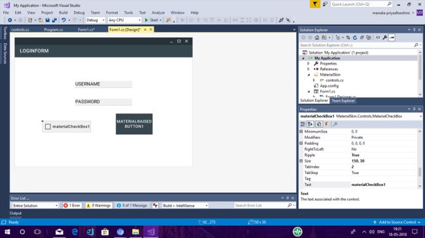Open the Properties panel object selector dropdown
The image size is (425, 238).
(x=420, y=116)
